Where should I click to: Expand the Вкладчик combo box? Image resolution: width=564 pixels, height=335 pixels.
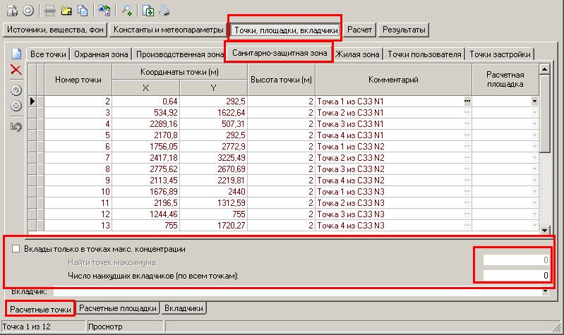(x=545, y=291)
